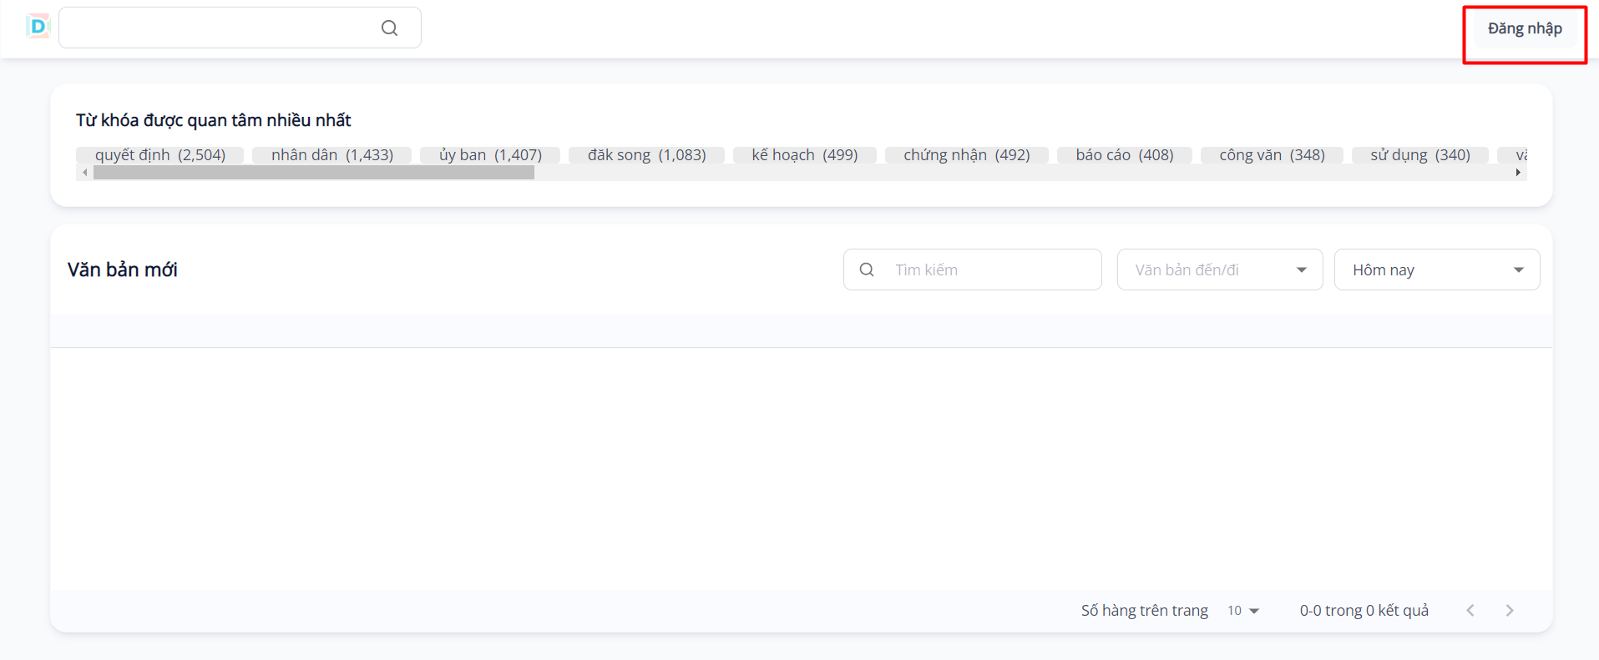
Task: Click the Đăng nhập login button
Action: 1524,29
